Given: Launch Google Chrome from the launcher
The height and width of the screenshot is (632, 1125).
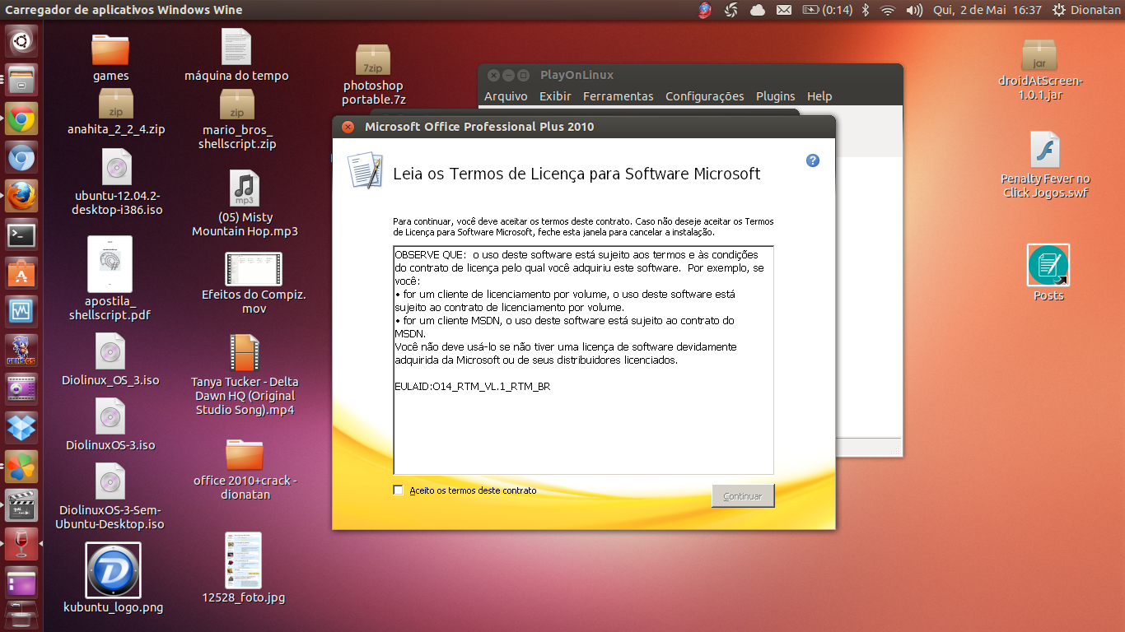Looking at the screenshot, I should click(x=21, y=119).
